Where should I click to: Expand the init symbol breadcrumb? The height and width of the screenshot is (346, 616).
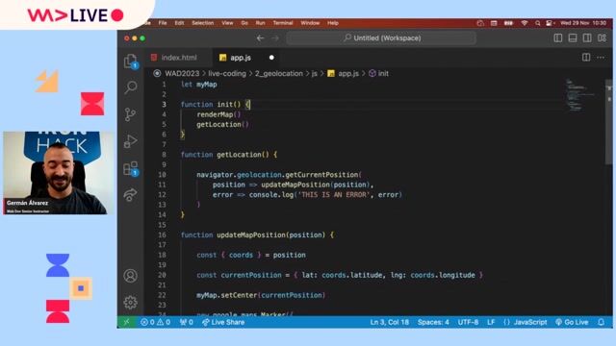click(378, 73)
